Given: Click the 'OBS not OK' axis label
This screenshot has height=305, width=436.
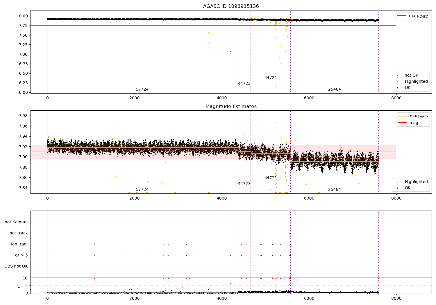Looking at the screenshot, I should 16,266.
